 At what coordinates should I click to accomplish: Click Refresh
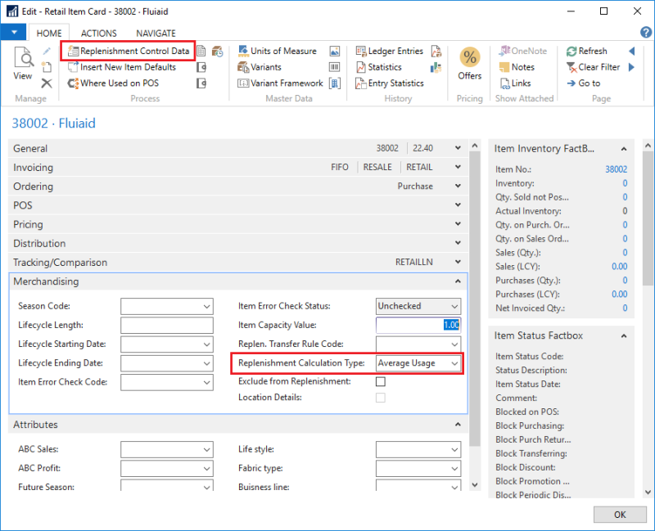pos(587,51)
